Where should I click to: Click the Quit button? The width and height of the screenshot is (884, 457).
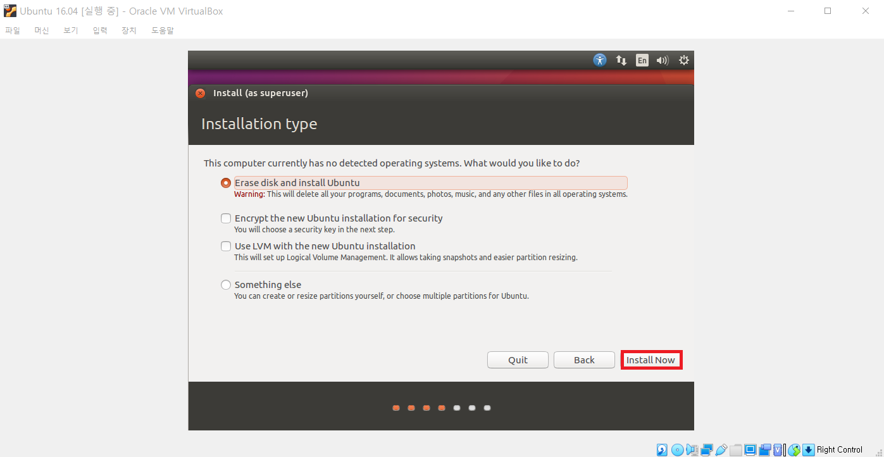pos(518,360)
